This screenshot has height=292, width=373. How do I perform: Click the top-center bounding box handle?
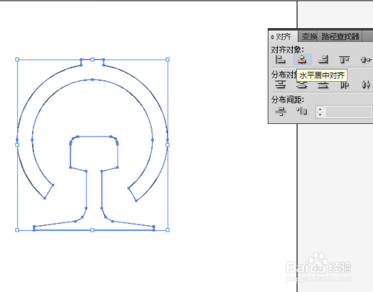pos(92,60)
